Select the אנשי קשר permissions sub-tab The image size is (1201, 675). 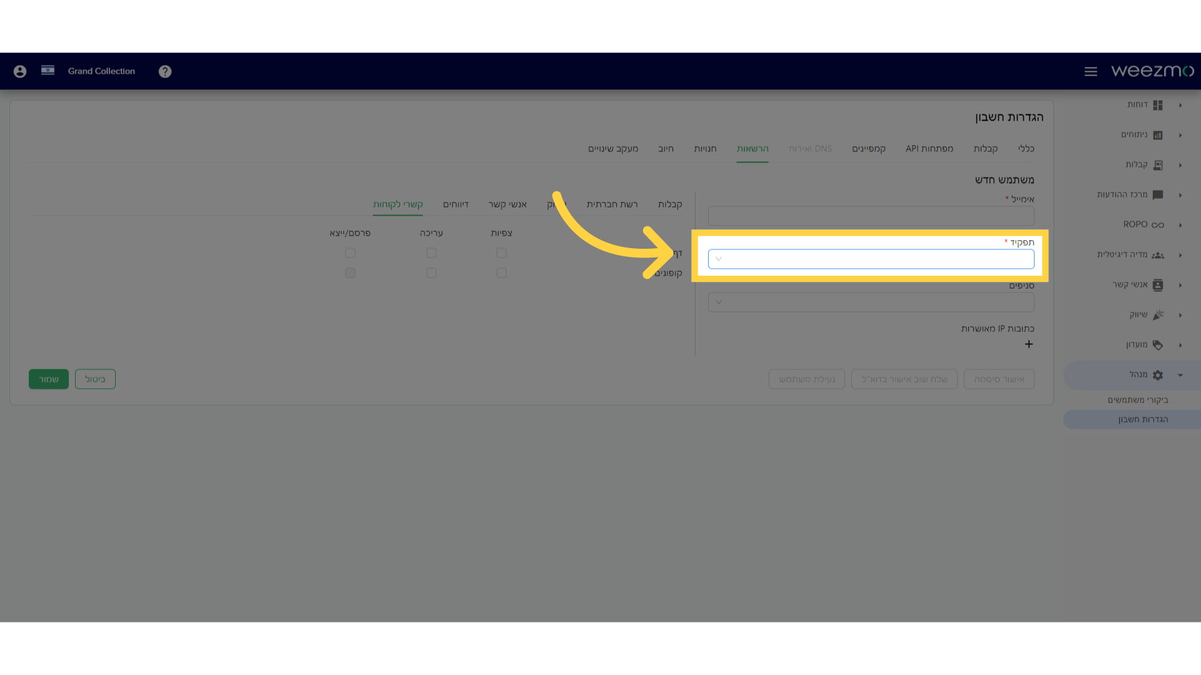click(507, 204)
